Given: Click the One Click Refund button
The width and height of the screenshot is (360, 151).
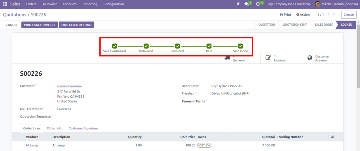Looking at the screenshot, I should pos(76,25).
